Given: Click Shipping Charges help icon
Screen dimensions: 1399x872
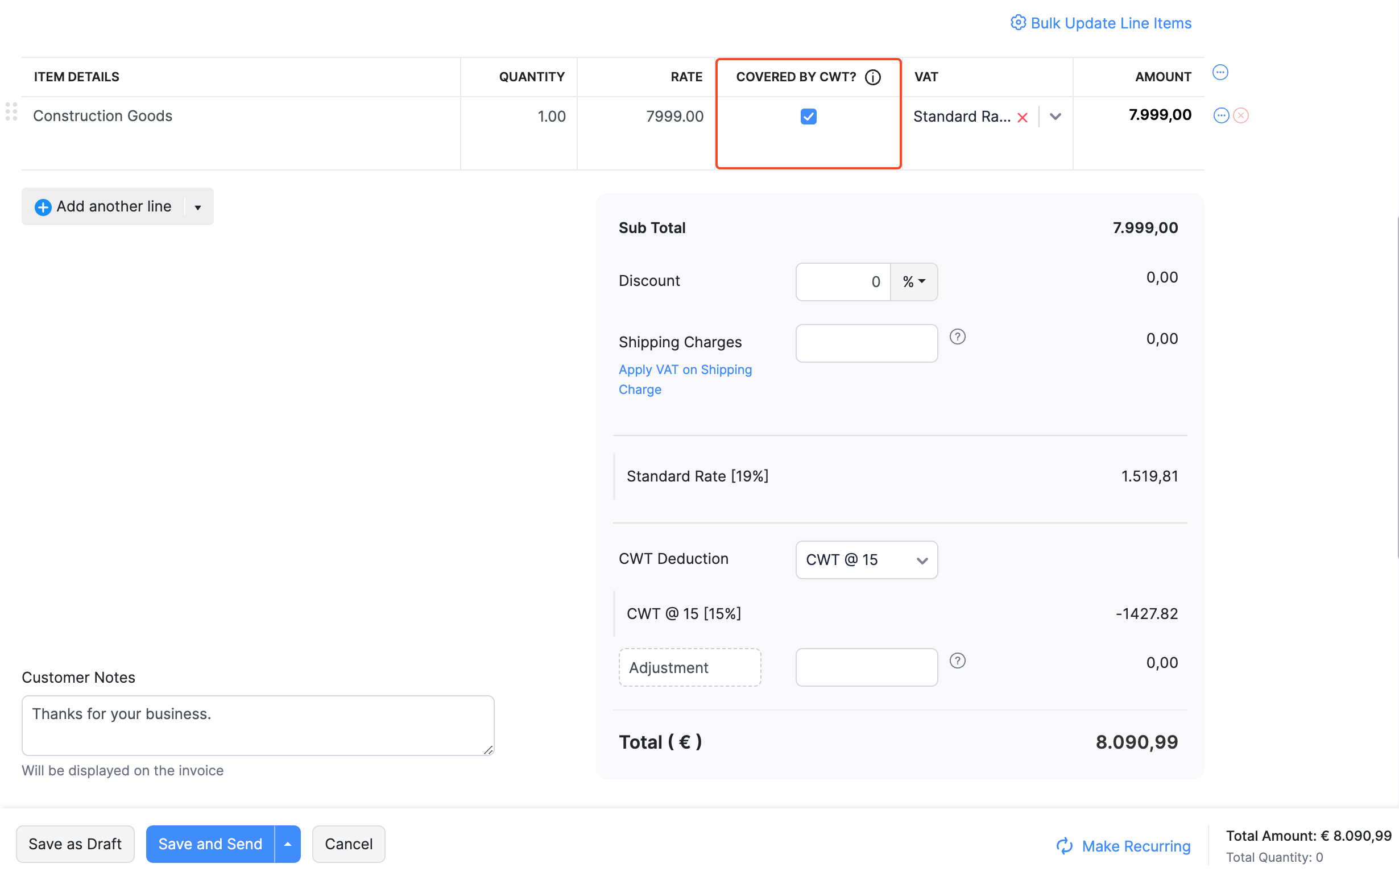Looking at the screenshot, I should click(957, 337).
